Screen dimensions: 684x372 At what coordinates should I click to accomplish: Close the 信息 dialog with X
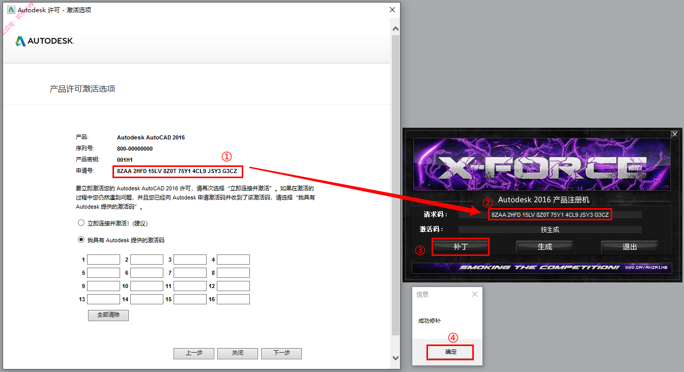[475, 294]
